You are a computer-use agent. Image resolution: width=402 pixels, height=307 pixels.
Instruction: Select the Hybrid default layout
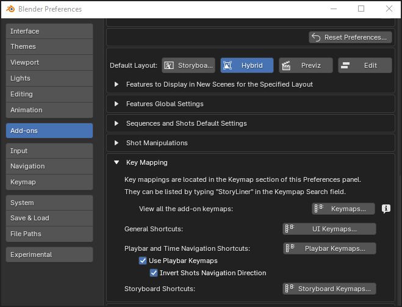tap(247, 65)
